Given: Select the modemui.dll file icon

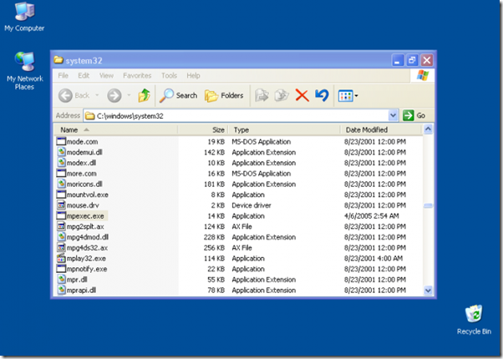Looking at the screenshot, I should click(61, 152).
